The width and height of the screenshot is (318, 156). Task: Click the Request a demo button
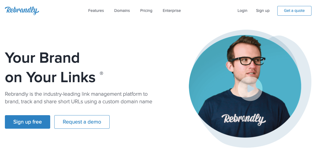82,122
